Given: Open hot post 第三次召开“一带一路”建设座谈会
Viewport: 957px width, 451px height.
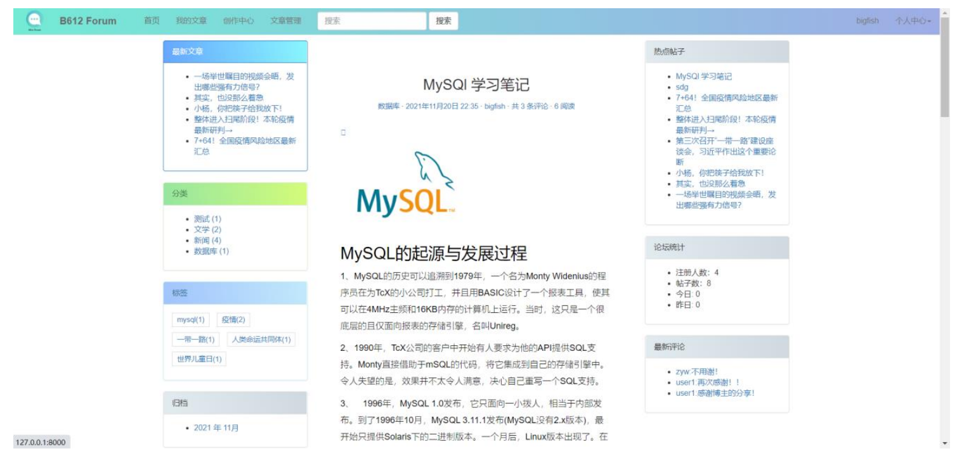Looking at the screenshot, I should (x=726, y=151).
